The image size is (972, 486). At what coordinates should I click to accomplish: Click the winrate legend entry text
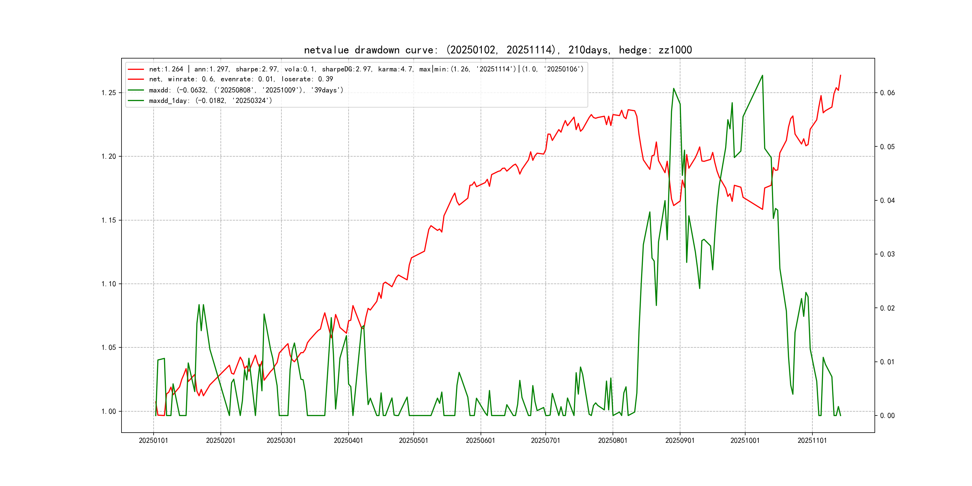coord(241,79)
